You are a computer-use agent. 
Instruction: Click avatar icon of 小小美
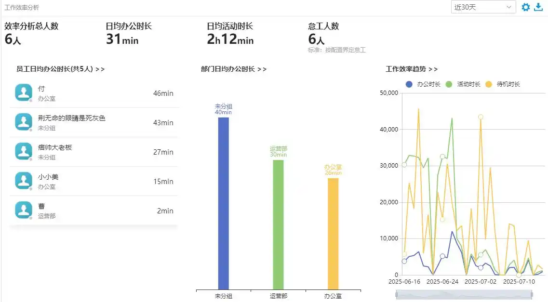(x=24, y=181)
